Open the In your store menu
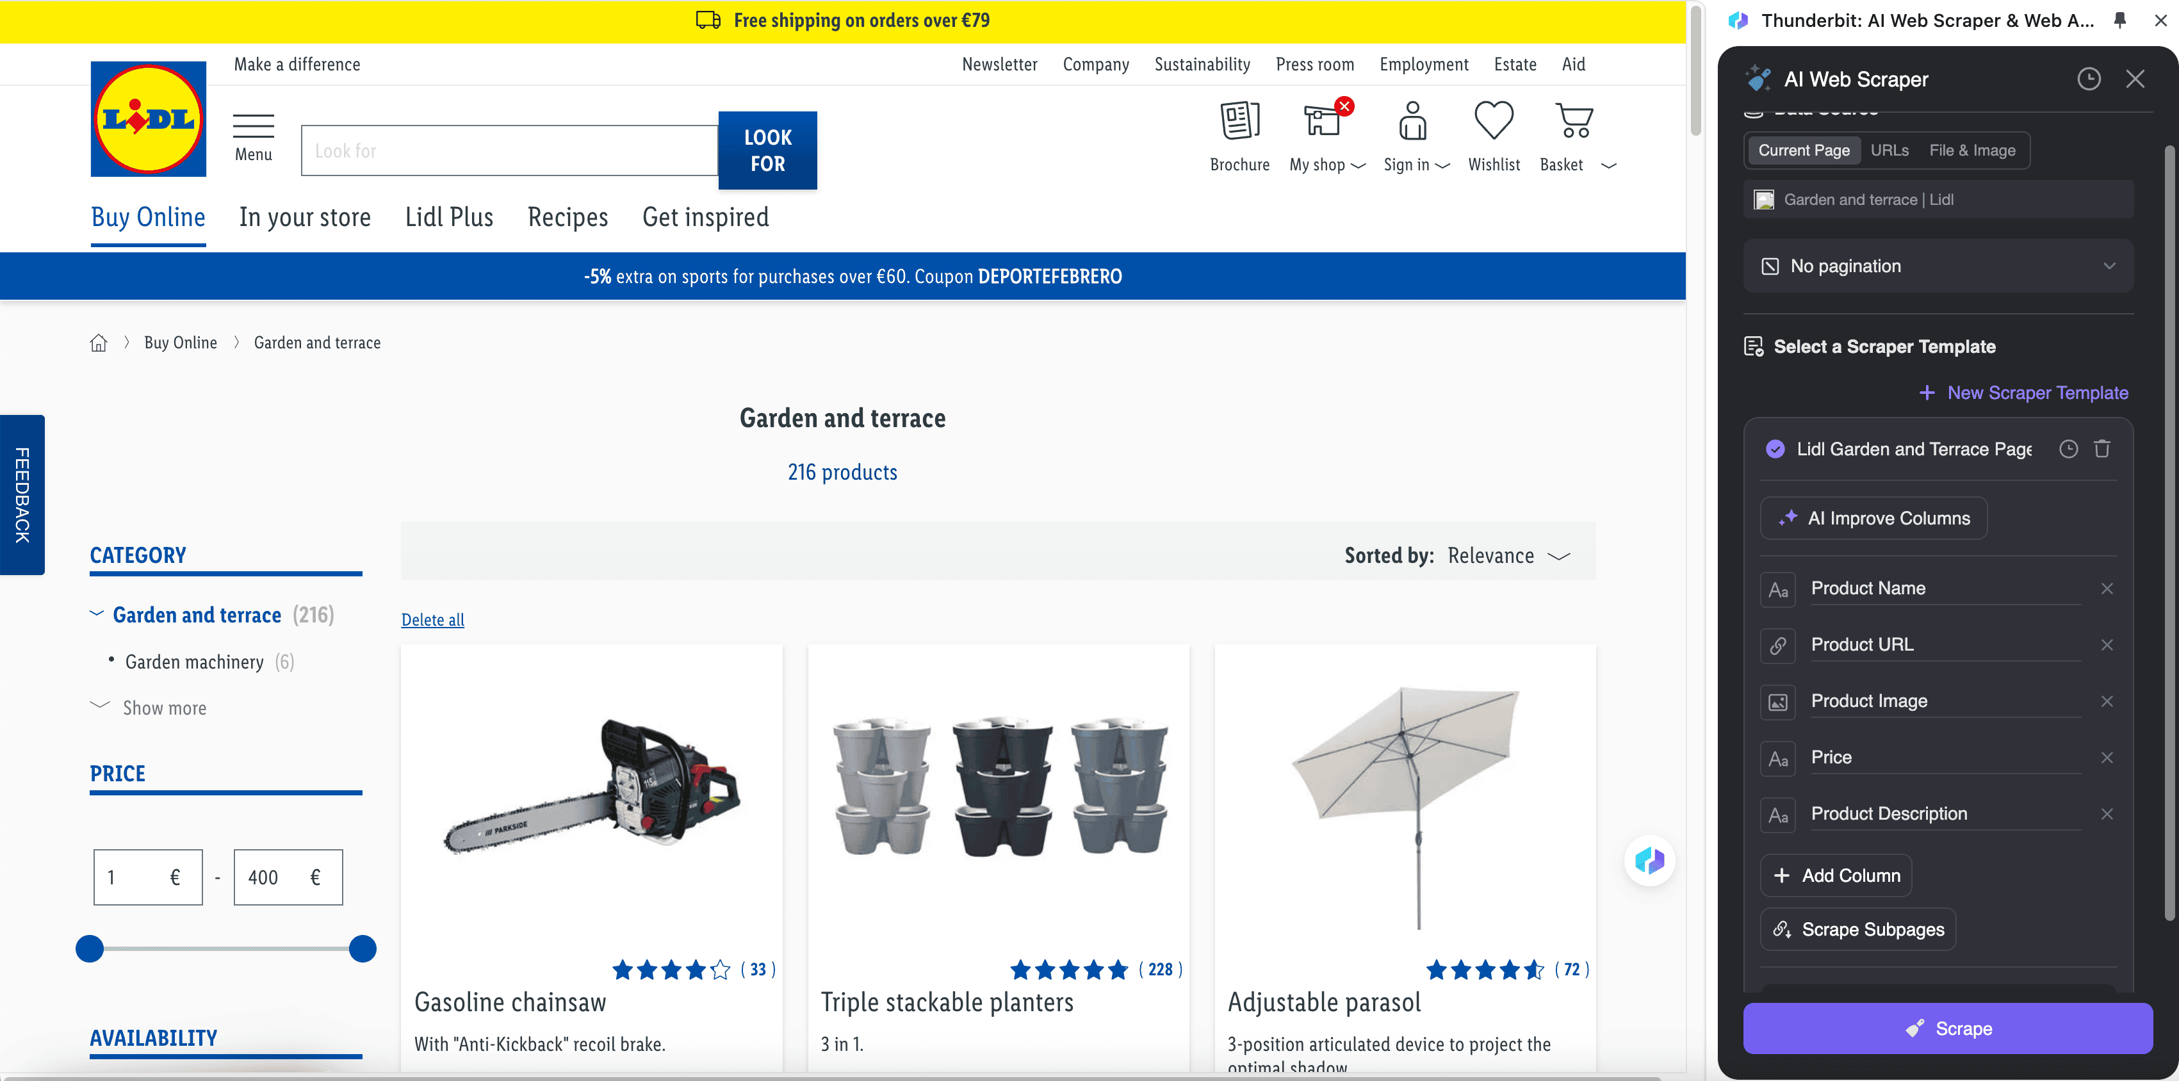This screenshot has height=1081, width=2179. (304, 217)
